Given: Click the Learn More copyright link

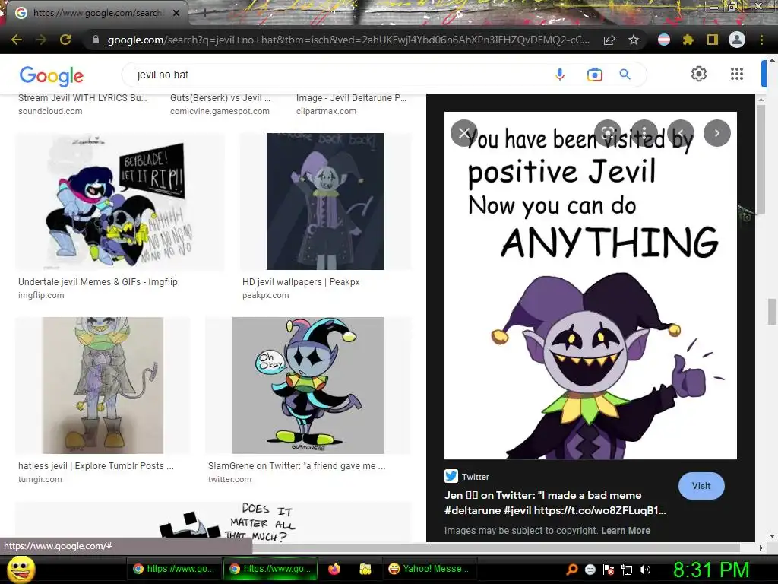Looking at the screenshot, I should coord(625,530).
